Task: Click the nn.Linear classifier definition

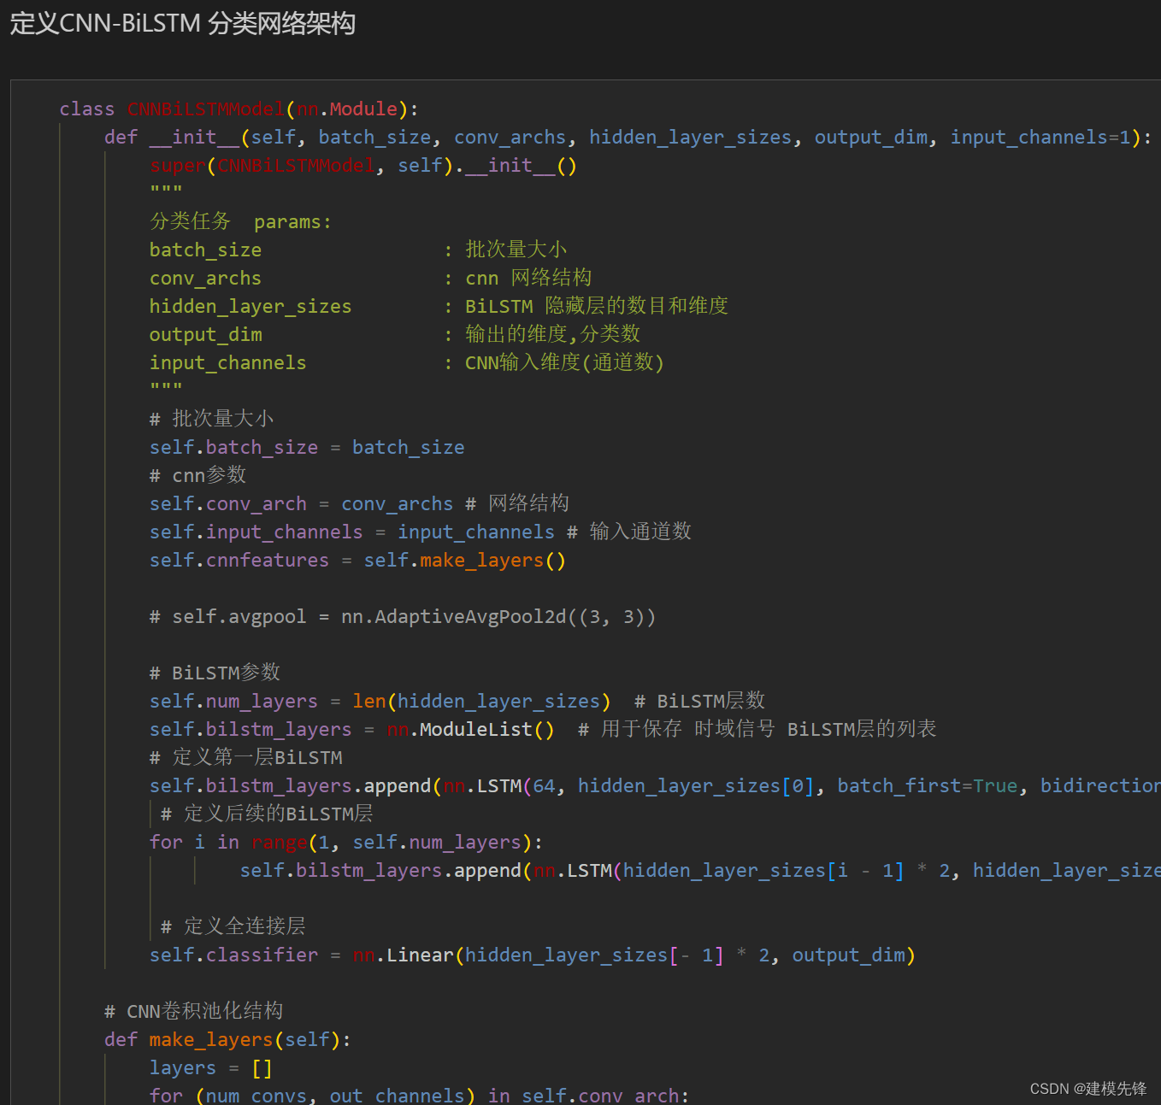Action: point(530,955)
